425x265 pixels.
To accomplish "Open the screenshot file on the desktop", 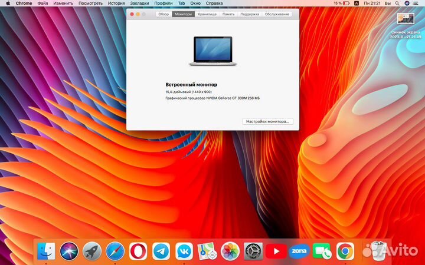I will (406, 19).
